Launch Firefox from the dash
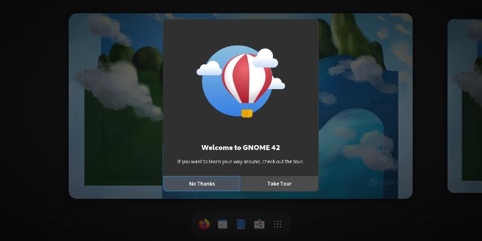This screenshot has height=241, width=482. pos(204,224)
